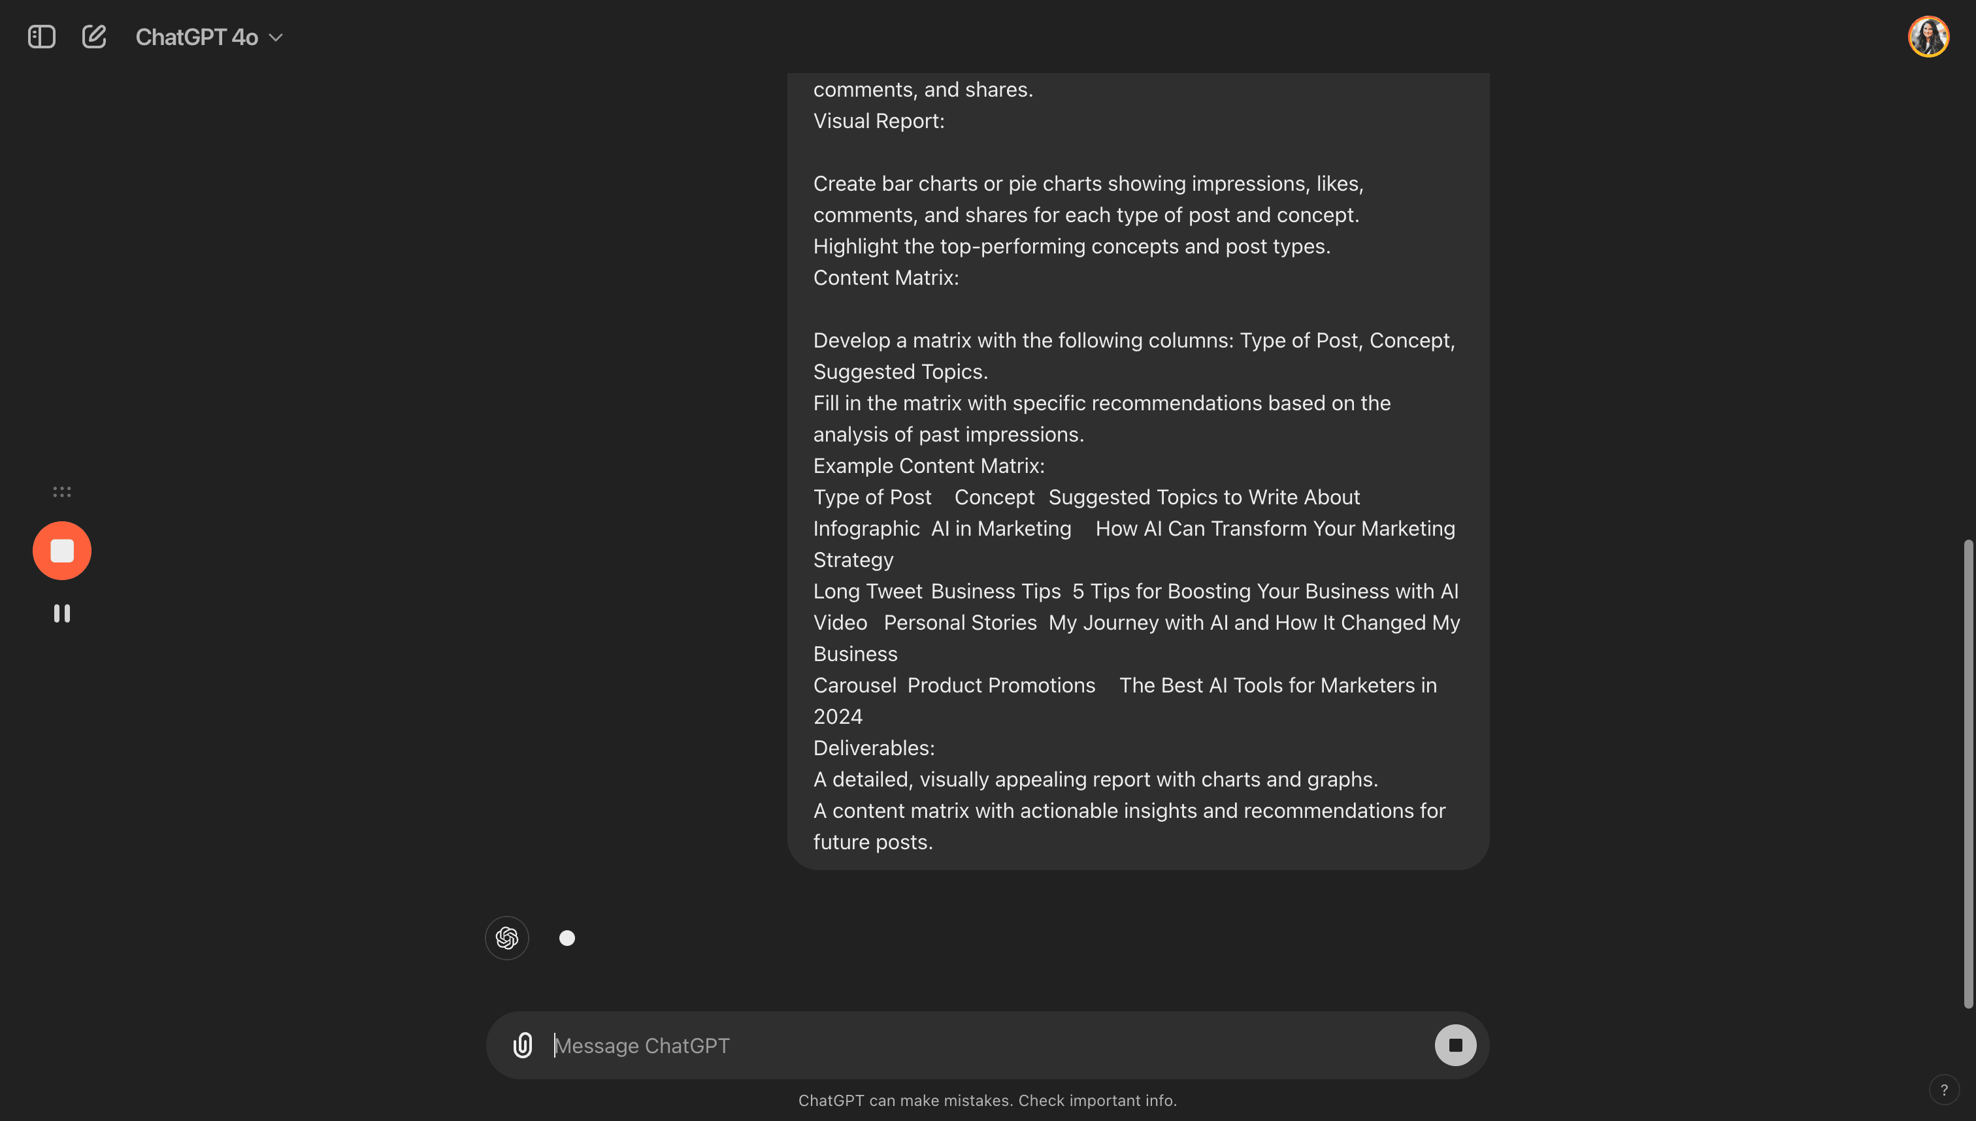
Task: Click the "Deliverables:" line in message
Action: click(x=874, y=749)
